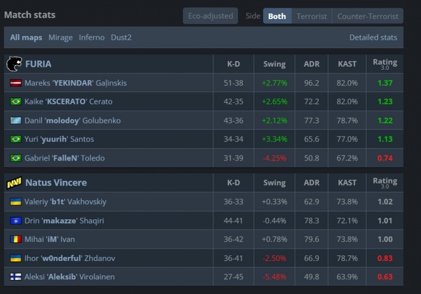Click the Kazakhstan flag beside molodoy
Viewport: 421px width, 294px height.
point(16,121)
